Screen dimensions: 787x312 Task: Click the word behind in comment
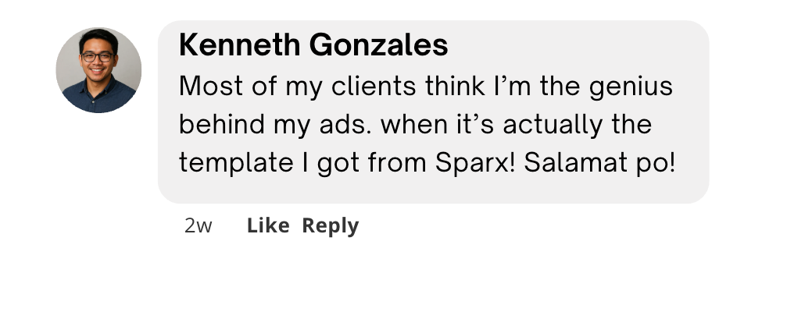point(221,124)
